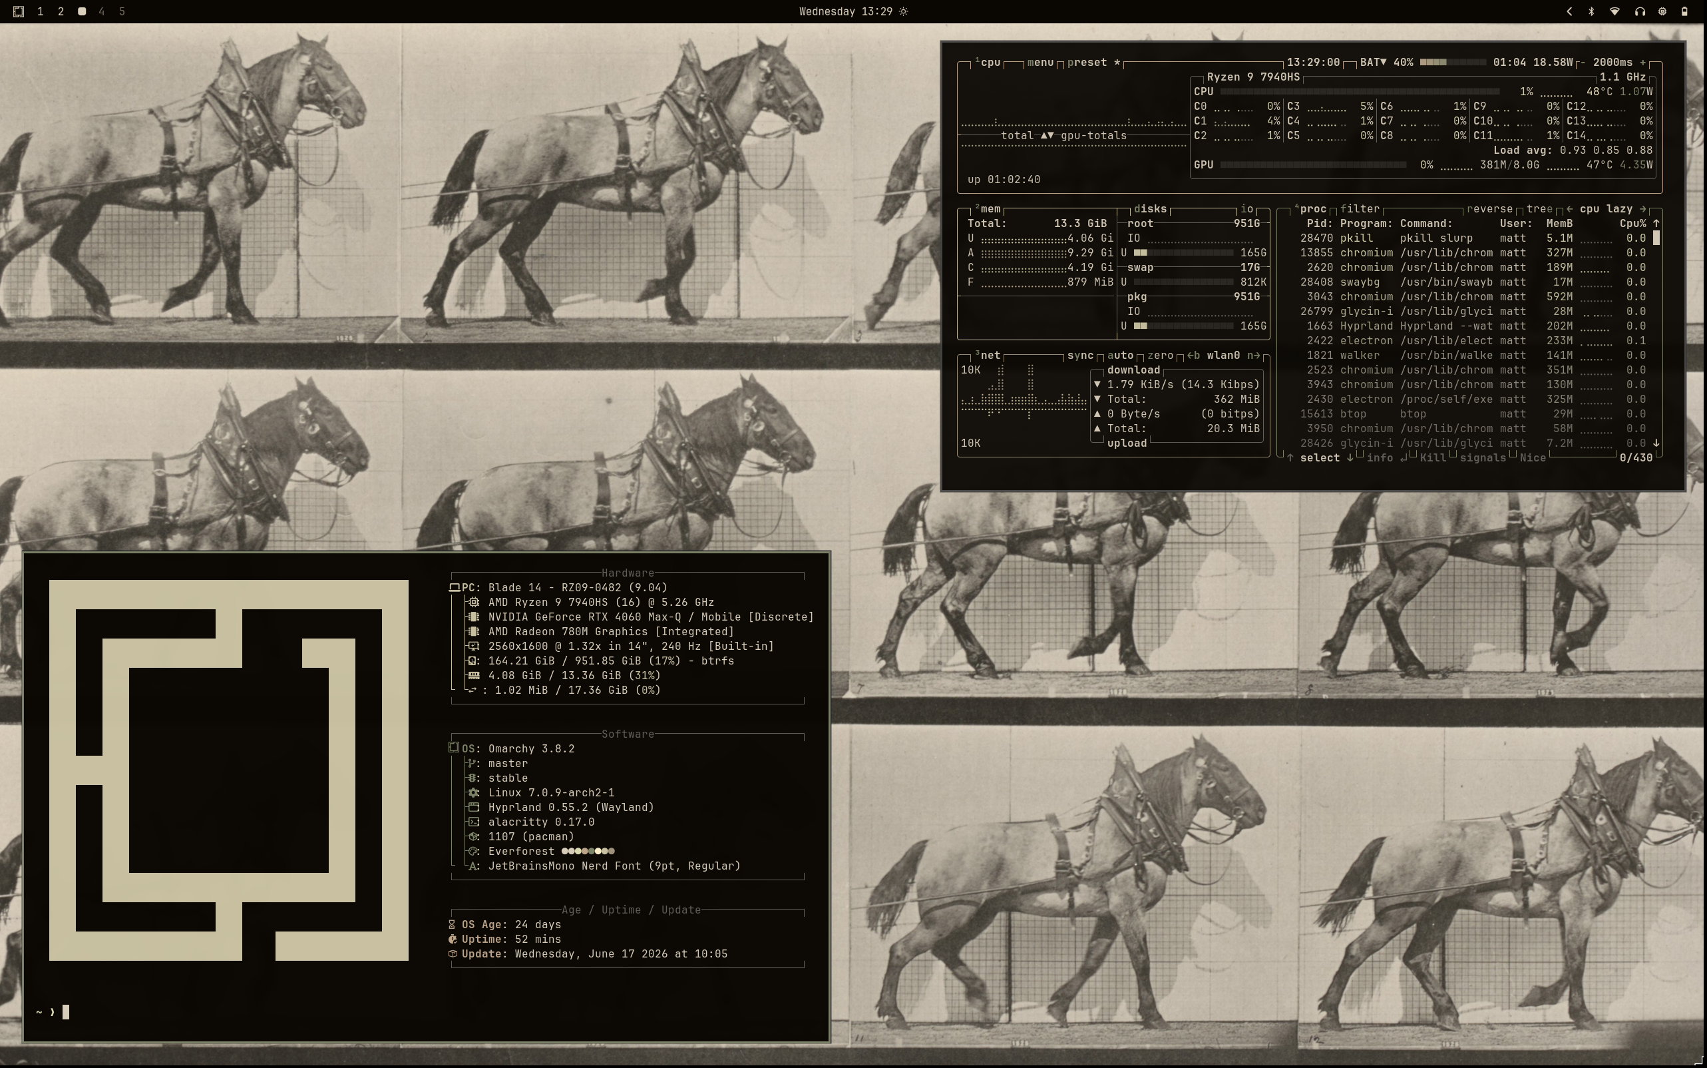Click the net zero option
This screenshot has height=1068, width=1707.
[1160, 356]
